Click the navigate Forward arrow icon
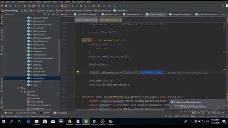This screenshot has width=228, height=128. [52, 6]
